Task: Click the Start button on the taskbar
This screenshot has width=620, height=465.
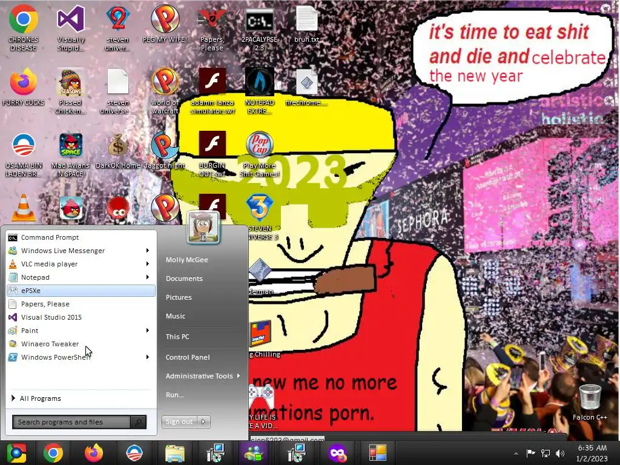Action: [16, 453]
